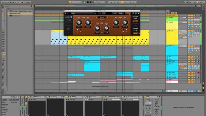Fold the Bass 1 track
Screen dimensions: 206x116
tap(167, 31)
